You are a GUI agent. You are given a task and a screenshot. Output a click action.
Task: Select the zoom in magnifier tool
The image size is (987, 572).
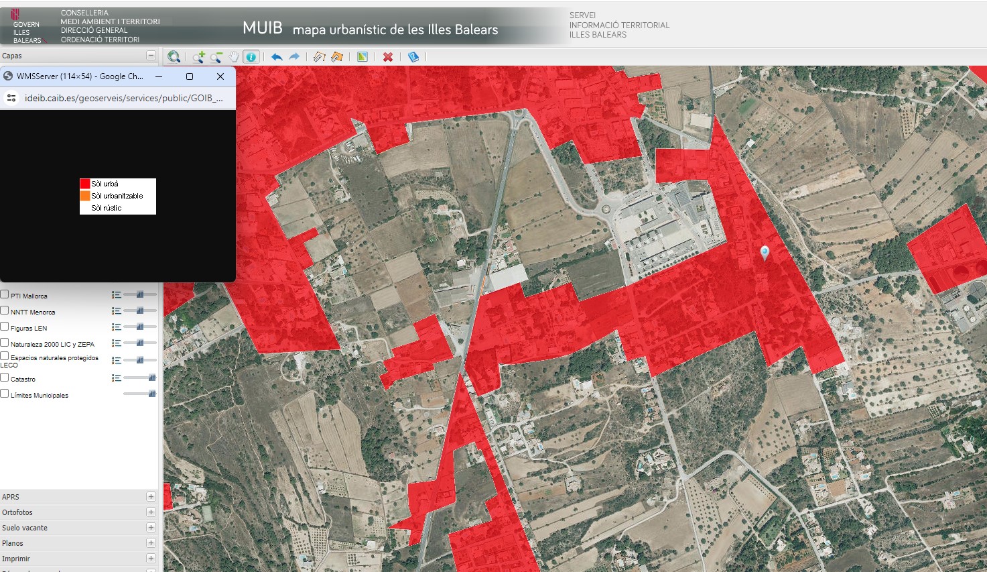pos(199,57)
